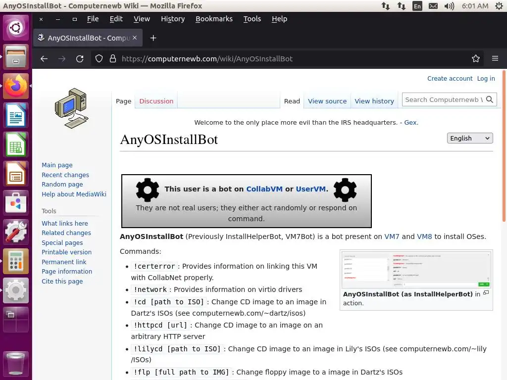Viewport: 507px width, 380px height.
Task: Open the tracking protection shield icon
Action: click(x=99, y=58)
